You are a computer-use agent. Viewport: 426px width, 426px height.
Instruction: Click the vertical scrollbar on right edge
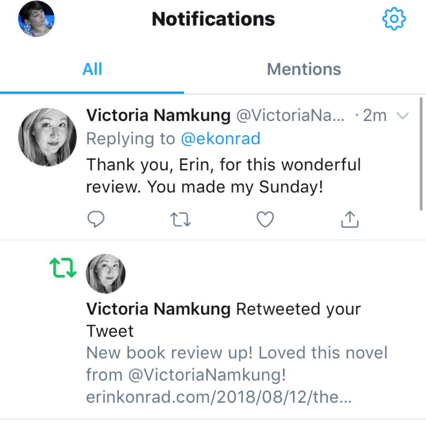pyautogui.click(x=422, y=154)
